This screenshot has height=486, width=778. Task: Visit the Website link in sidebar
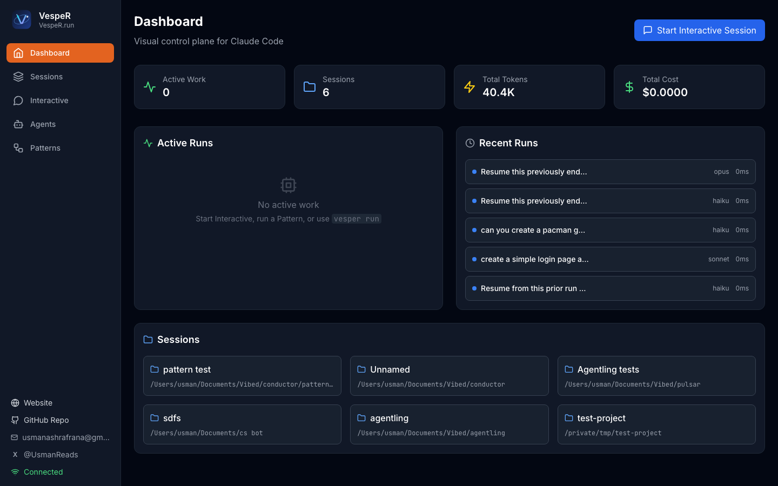pos(38,403)
